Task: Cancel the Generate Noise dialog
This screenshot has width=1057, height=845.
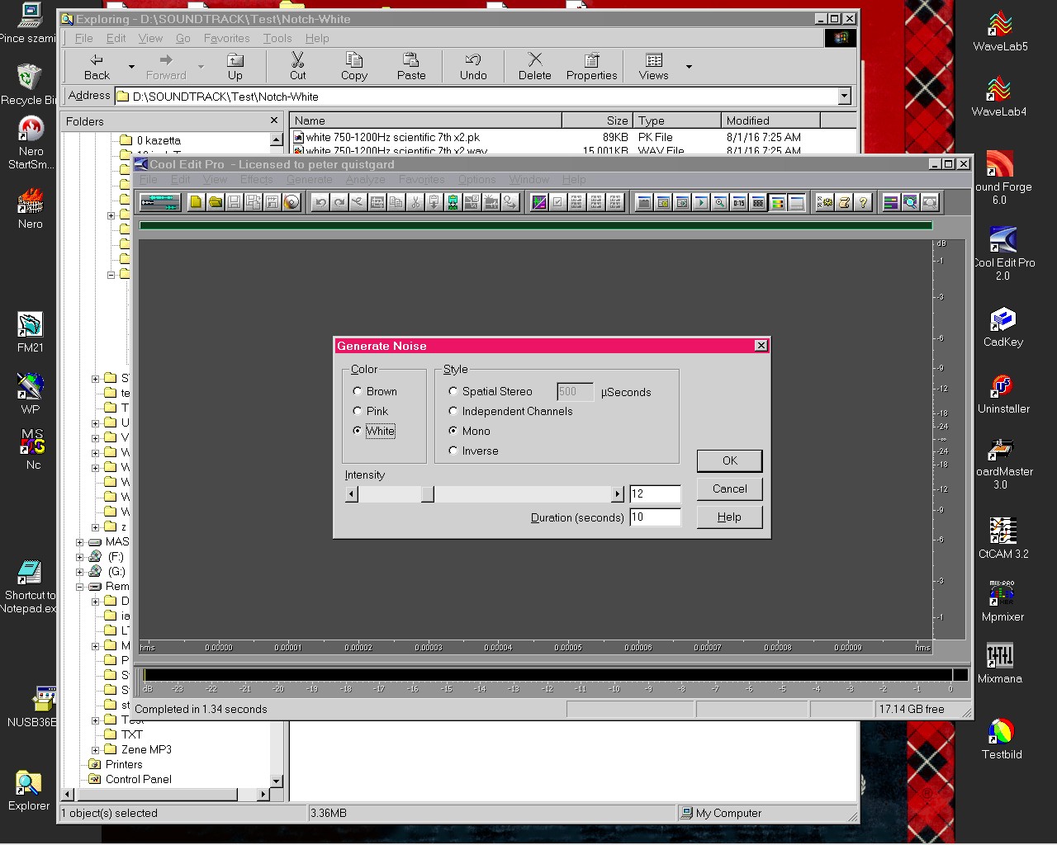Action: pos(730,489)
